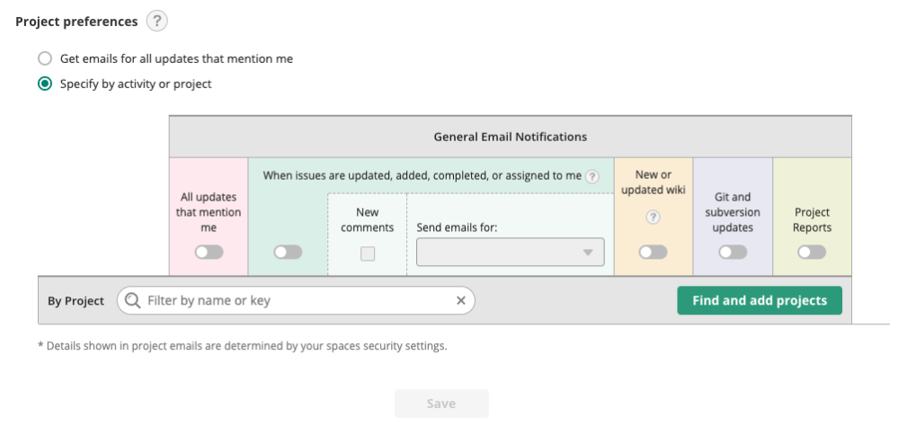The width and height of the screenshot is (907, 435).
Task: Select 'Specify by activity or project' option
Action: 45,84
